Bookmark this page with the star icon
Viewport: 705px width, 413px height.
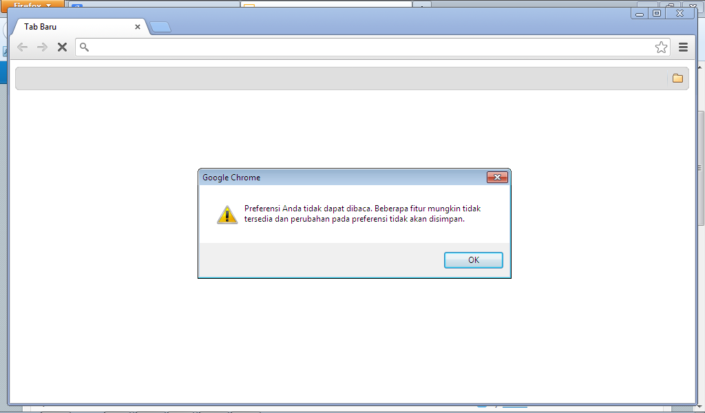pos(661,47)
